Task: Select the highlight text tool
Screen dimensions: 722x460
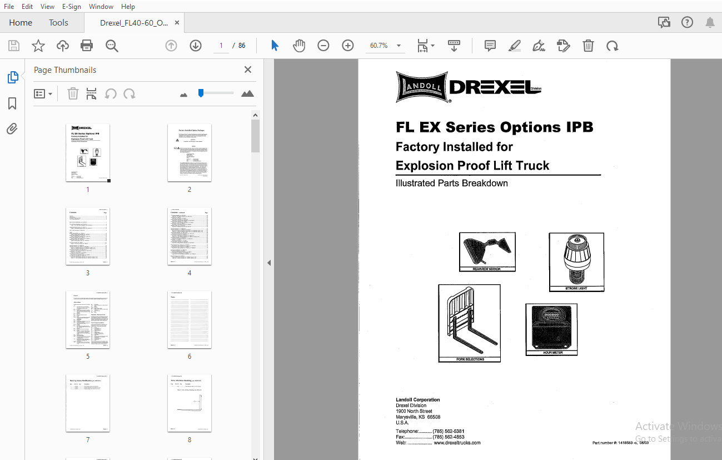Action: [515, 46]
